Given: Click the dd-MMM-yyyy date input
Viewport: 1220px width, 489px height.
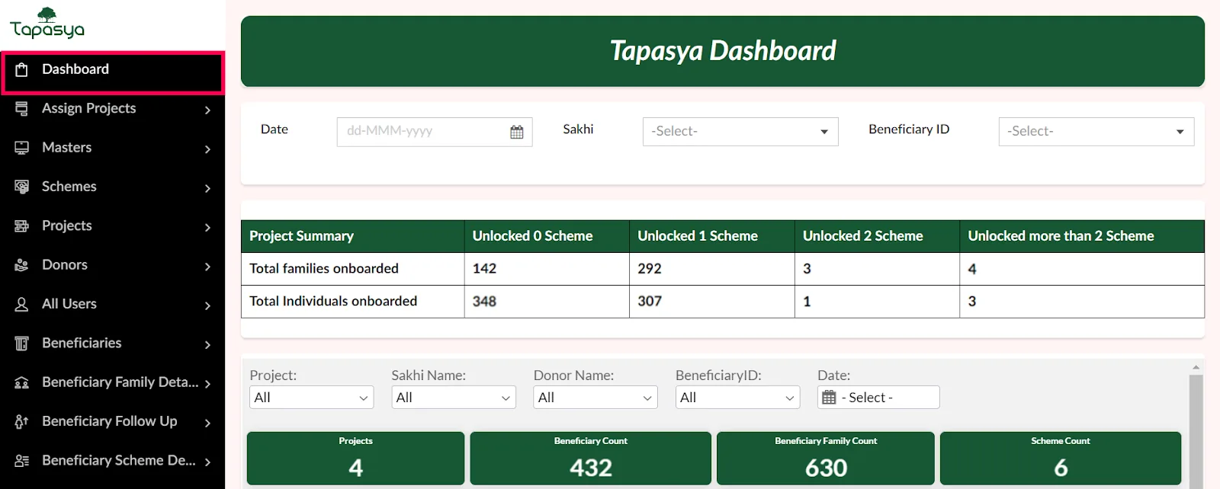Looking at the screenshot, I should pyautogui.click(x=435, y=132).
